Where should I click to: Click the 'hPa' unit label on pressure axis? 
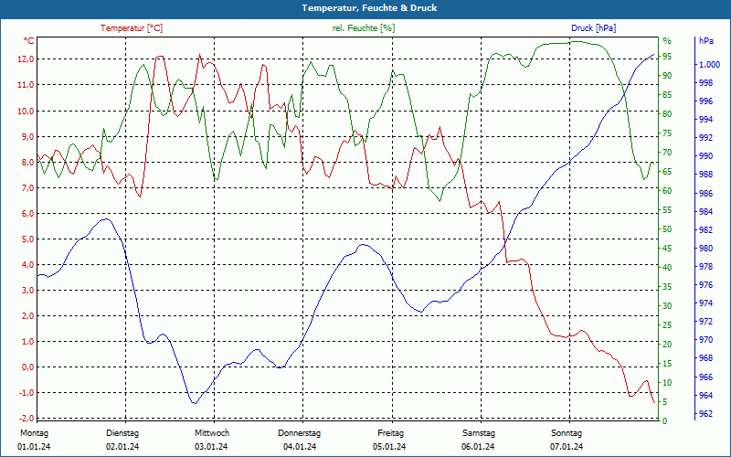coord(705,41)
